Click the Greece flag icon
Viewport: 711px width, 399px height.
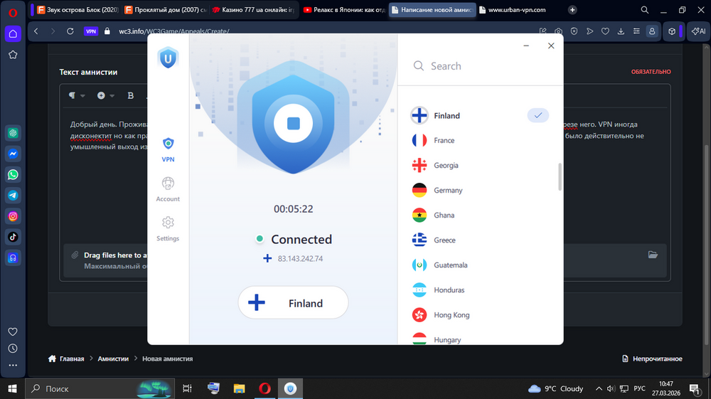point(419,240)
